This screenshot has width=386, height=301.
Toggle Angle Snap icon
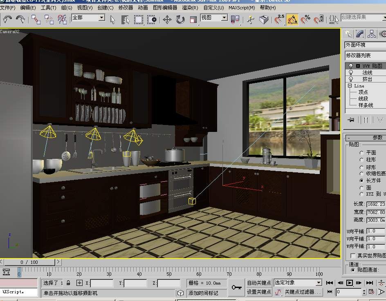pos(292,20)
